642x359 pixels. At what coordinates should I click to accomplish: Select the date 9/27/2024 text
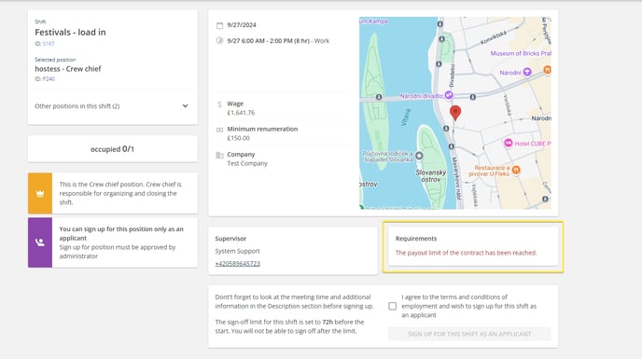point(242,25)
